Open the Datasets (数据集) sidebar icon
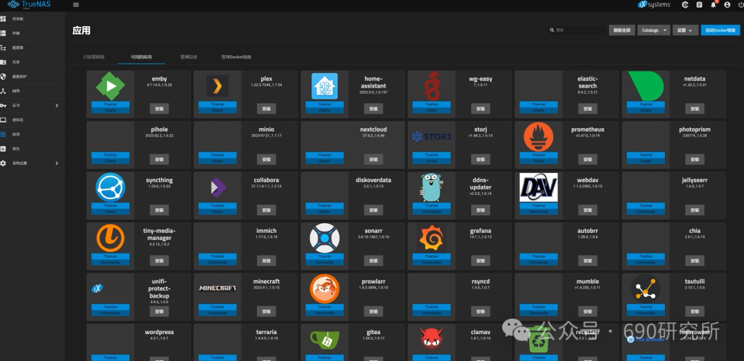744x361 pixels. [3, 48]
